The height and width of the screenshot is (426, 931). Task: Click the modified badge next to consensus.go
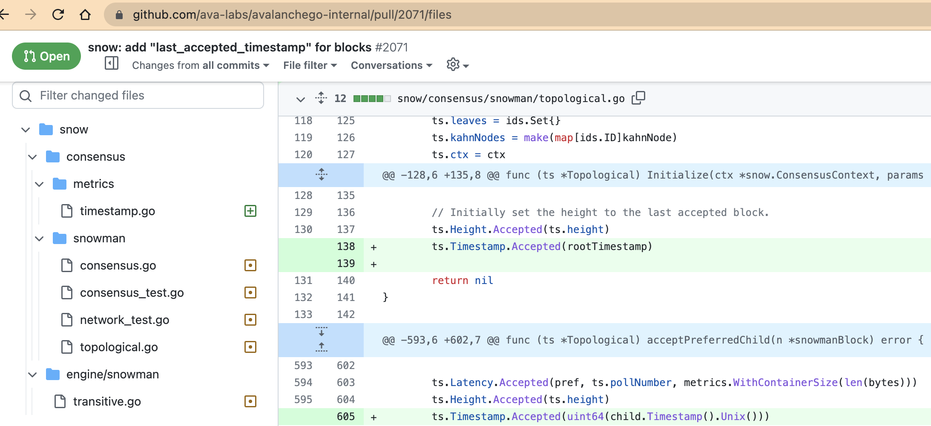[250, 265]
